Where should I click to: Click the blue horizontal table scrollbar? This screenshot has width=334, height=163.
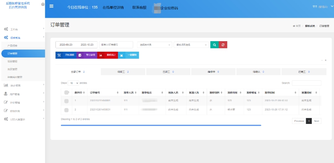(x=161, y=125)
